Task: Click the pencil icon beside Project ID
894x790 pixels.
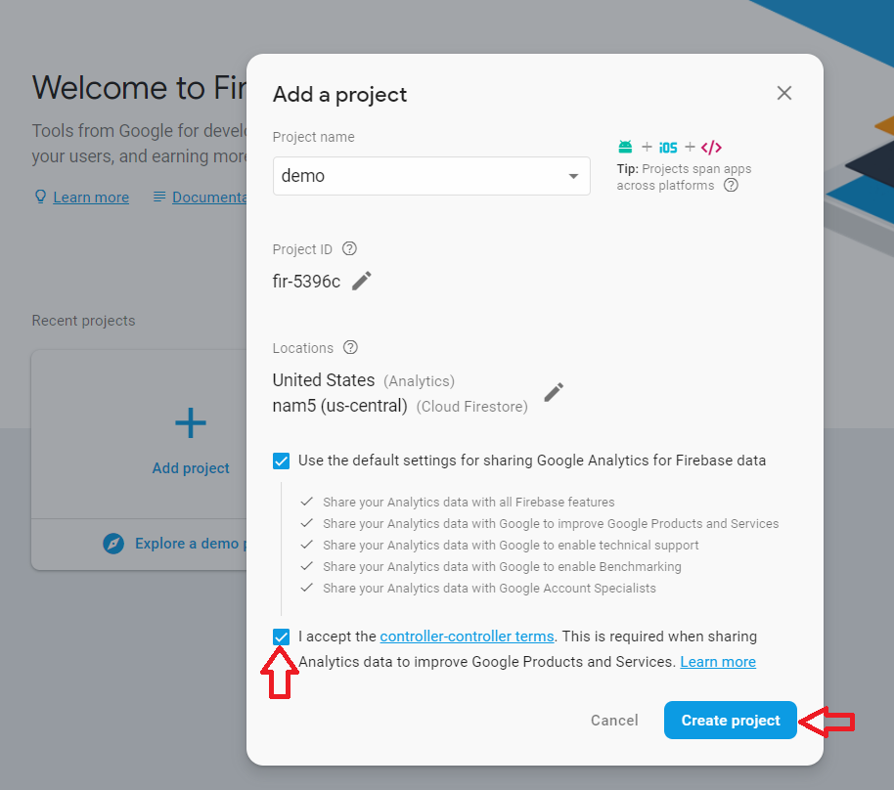Action: point(362,281)
